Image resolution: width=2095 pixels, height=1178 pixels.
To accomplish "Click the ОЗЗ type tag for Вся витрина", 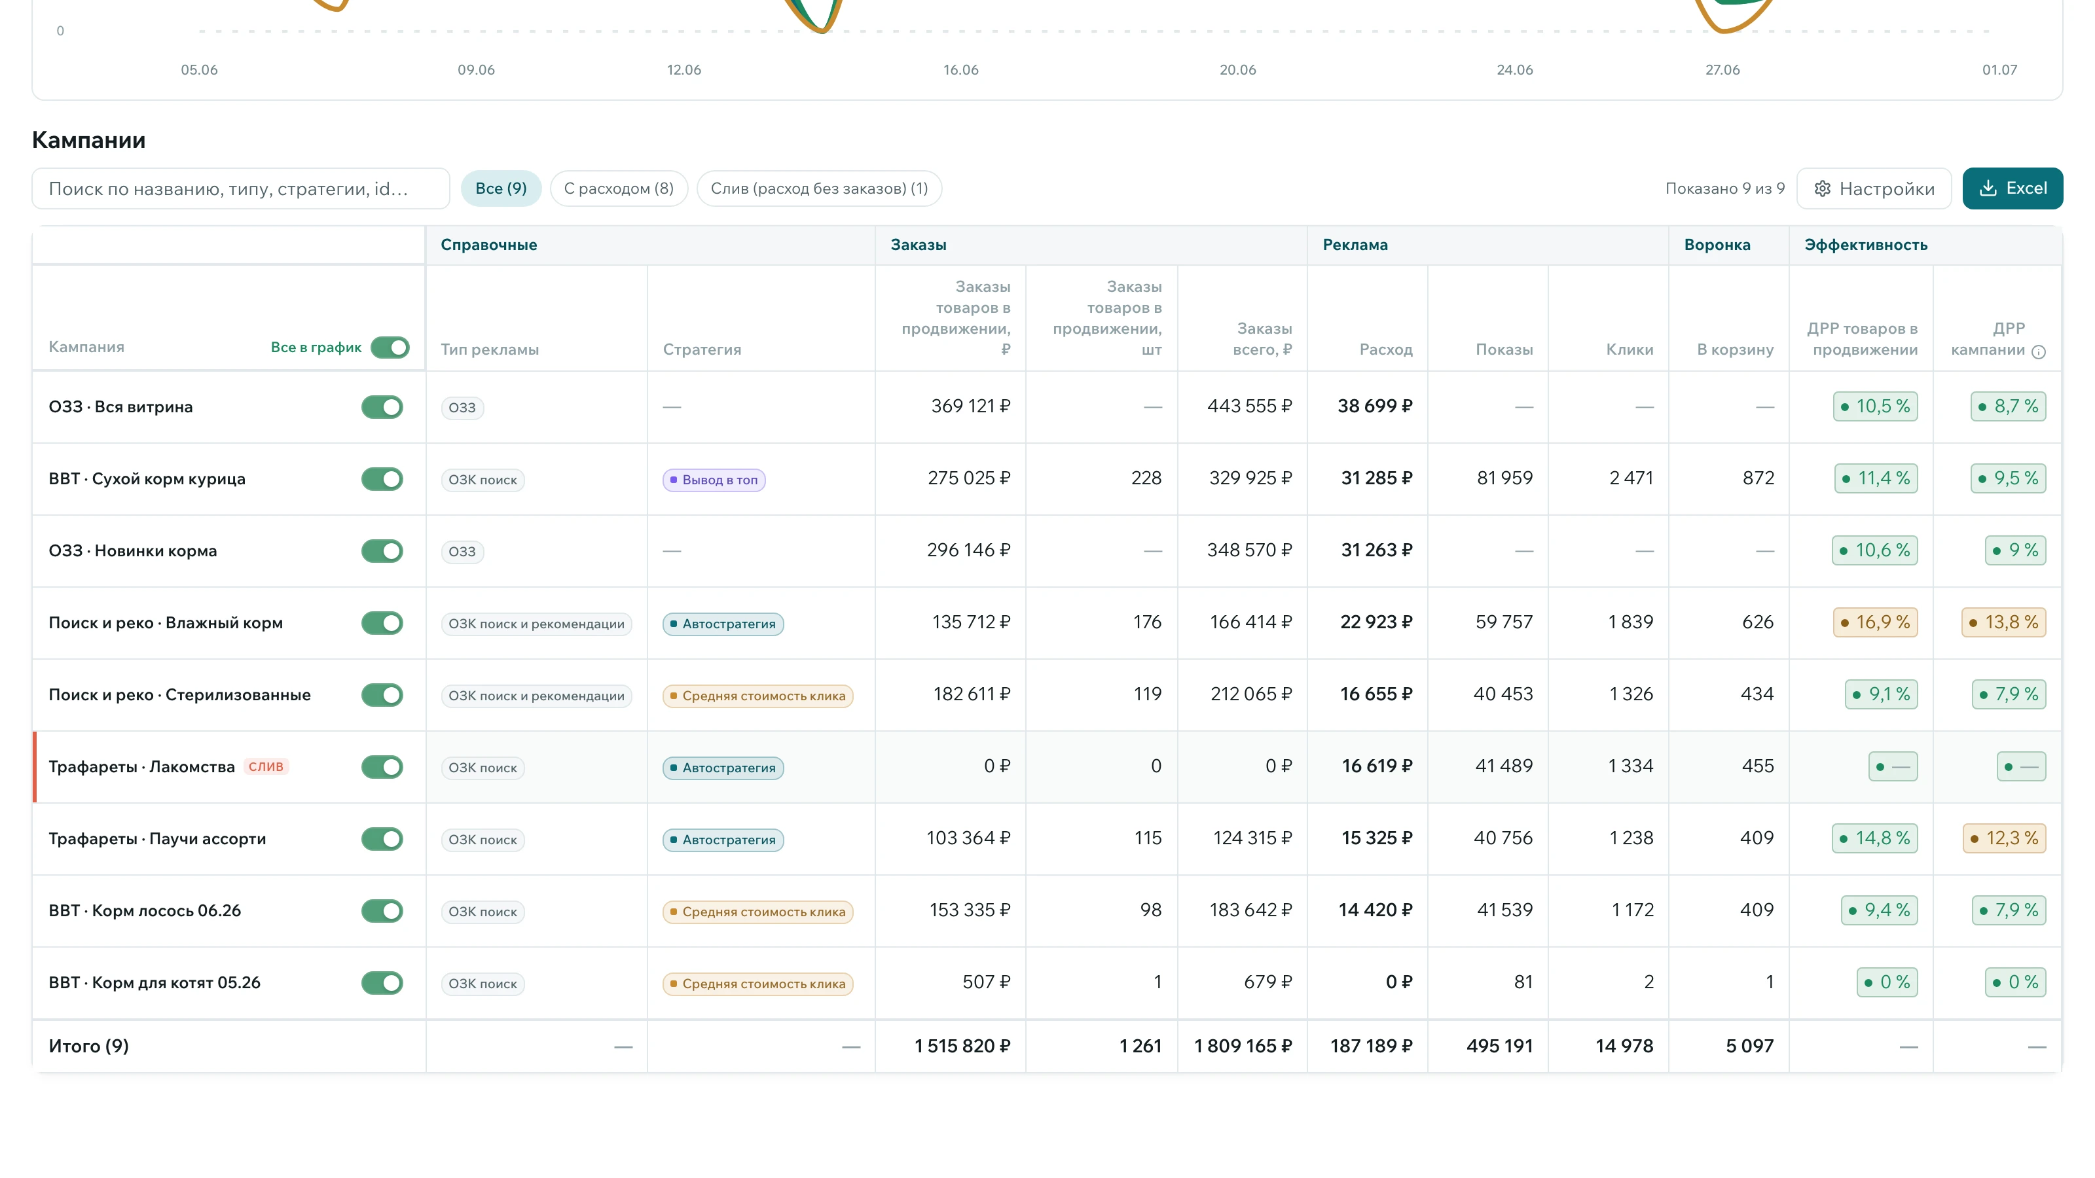I will point(462,407).
